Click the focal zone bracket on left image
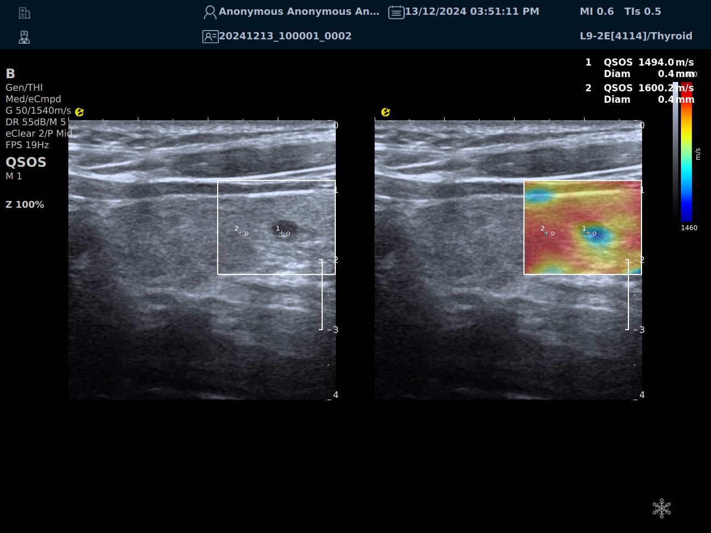 pos(321,295)
